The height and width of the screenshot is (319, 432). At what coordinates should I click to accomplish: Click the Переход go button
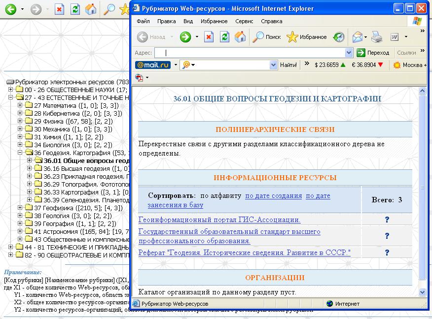tap(373, 53)
